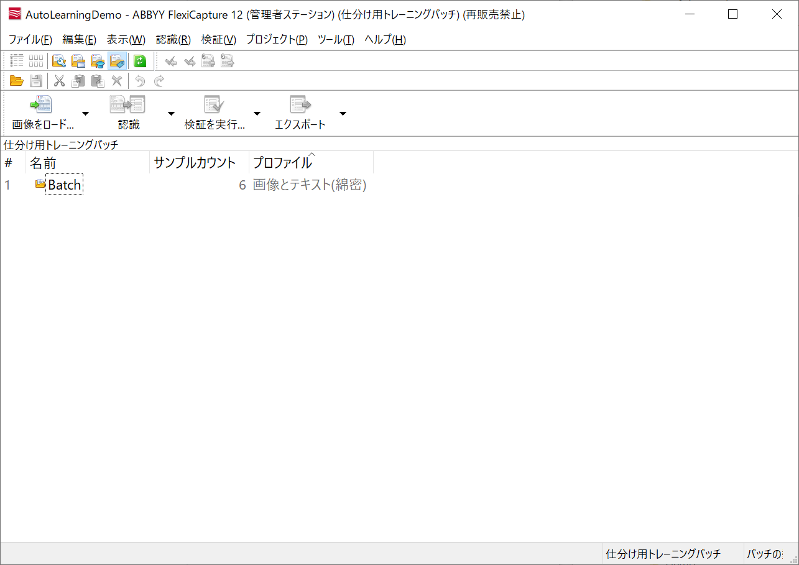Screen dimensions: 799x565
Task: Open the 編集(E) menu
Action: click(80, 40)
